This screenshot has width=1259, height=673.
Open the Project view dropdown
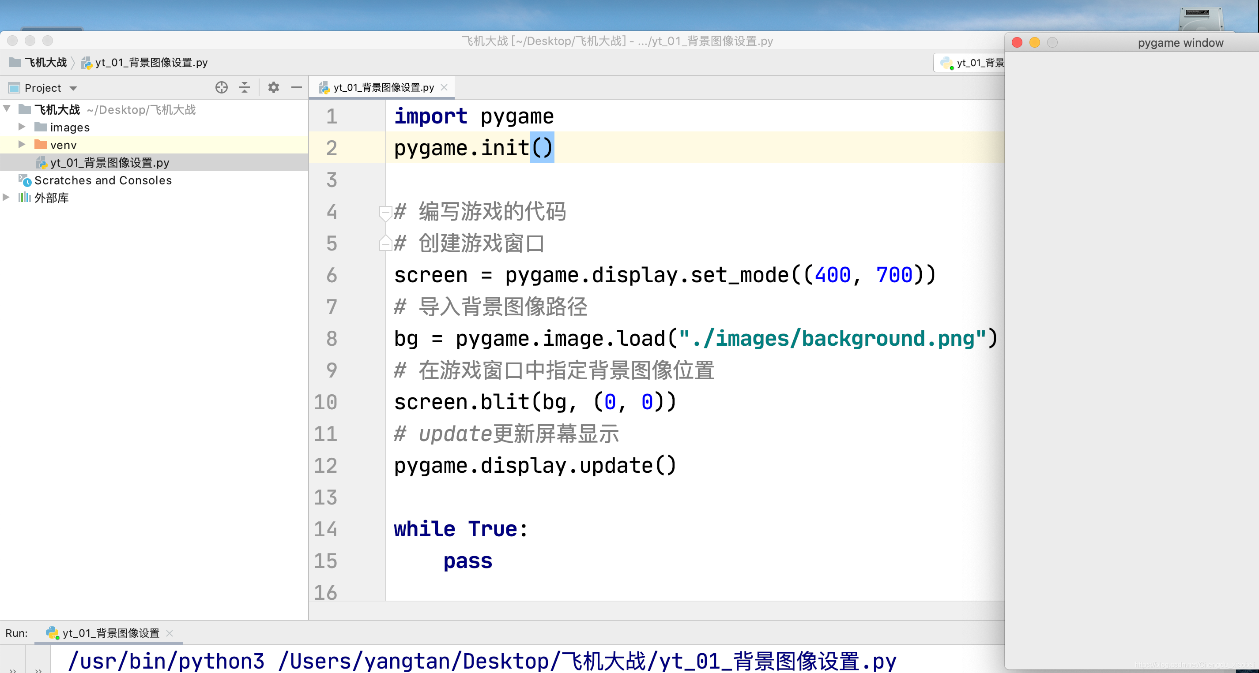72,88
